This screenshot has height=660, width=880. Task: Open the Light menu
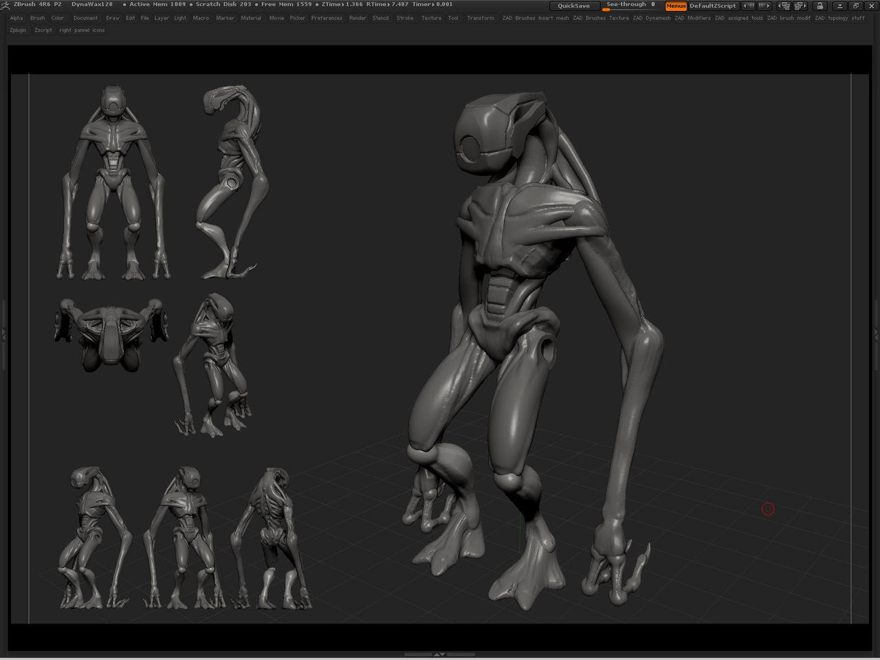coord(180,18)
